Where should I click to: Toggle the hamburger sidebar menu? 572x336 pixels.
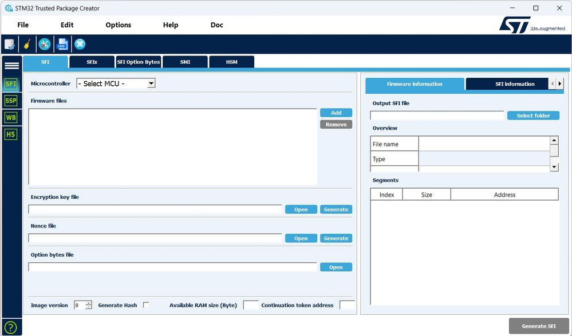pos(11,66)
